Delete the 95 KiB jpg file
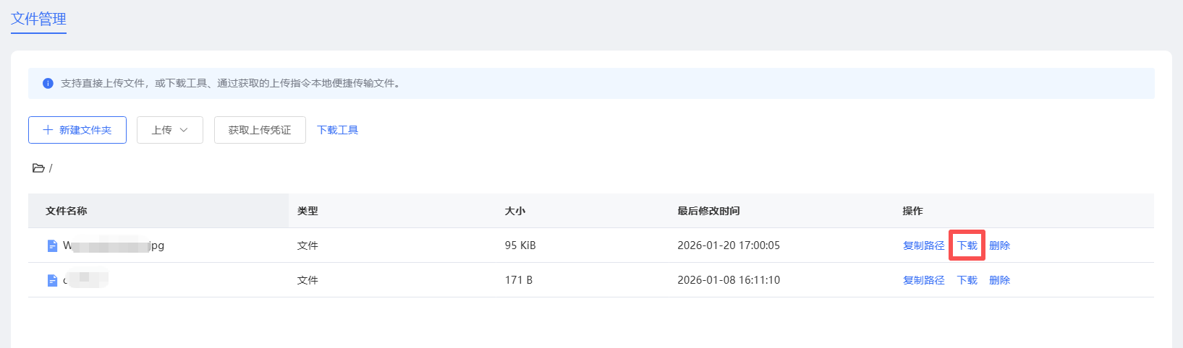 999,245
